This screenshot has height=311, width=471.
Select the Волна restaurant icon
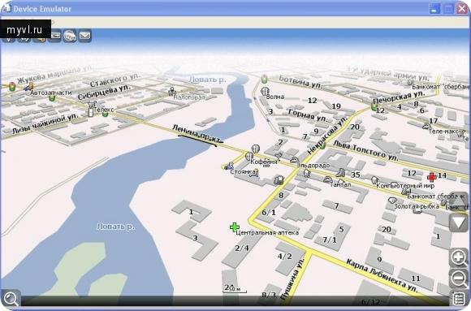click(x=265, y=90)
